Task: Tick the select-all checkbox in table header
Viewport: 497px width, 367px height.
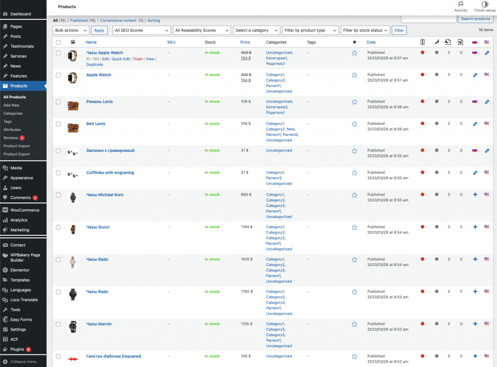Action: [58, 42]
